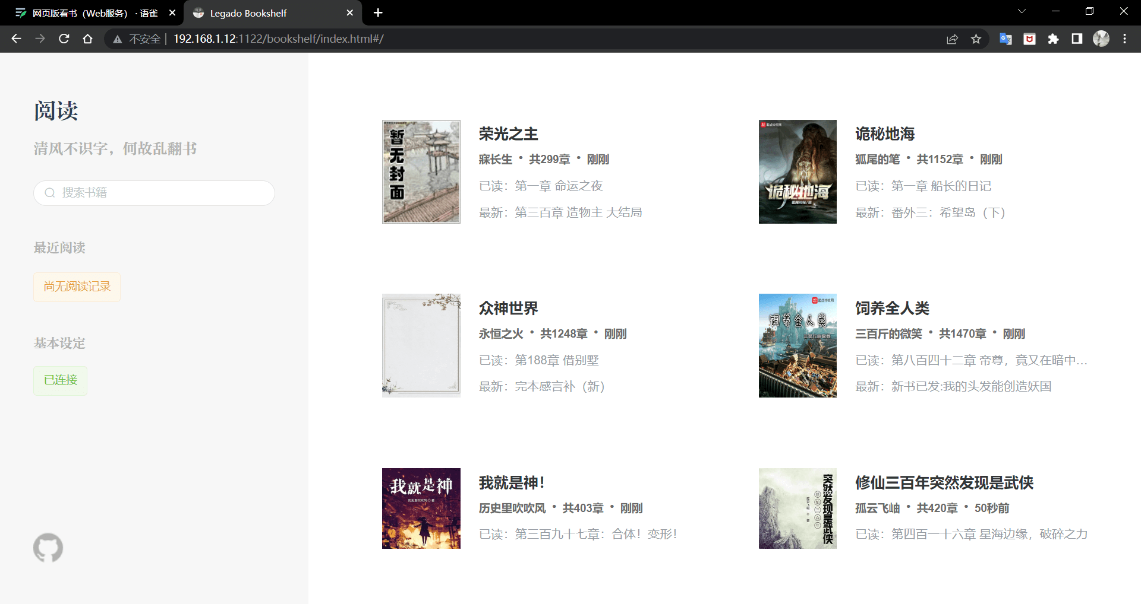Open the 诡秘地海 book cover

click(x=798, y=171)
